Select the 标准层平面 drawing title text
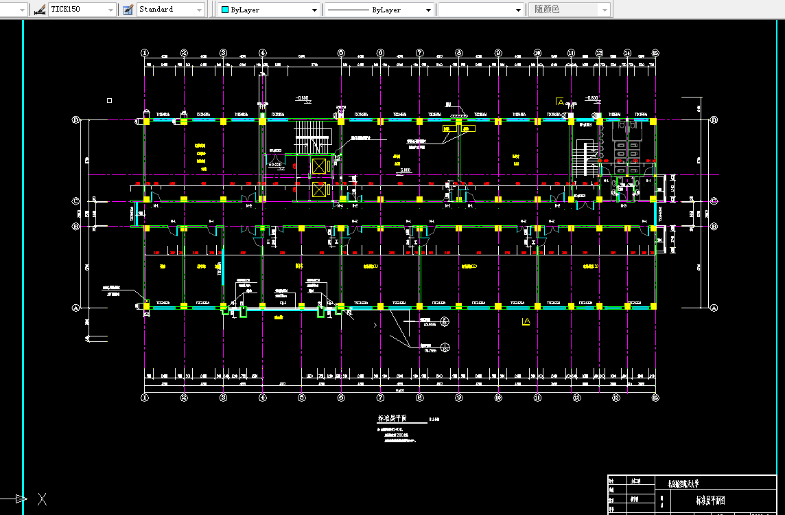785x515 pixels. click(392, 418)
